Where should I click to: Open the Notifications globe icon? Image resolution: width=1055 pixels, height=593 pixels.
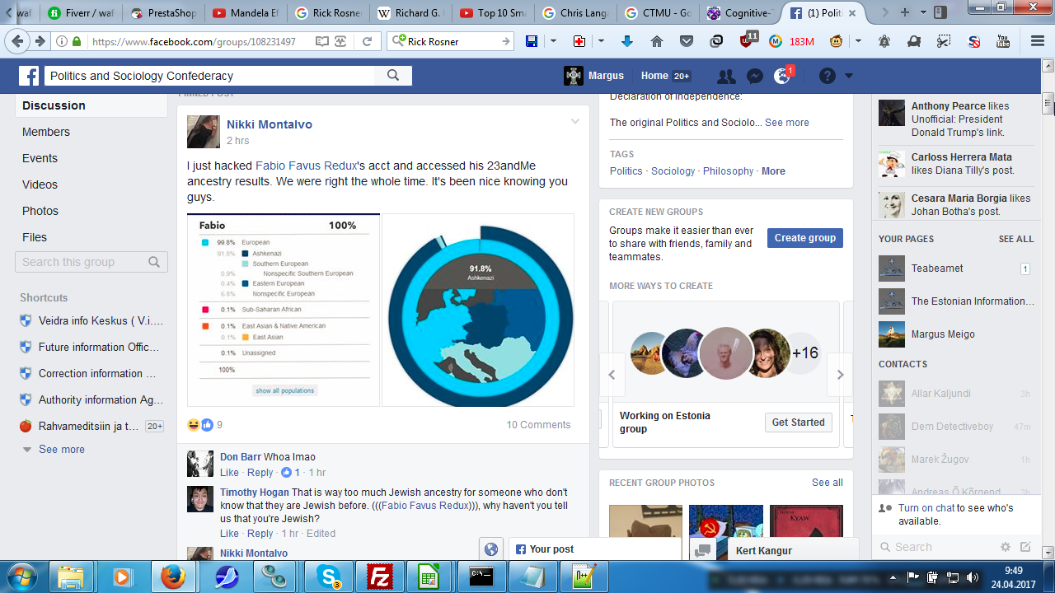(x=782, y=76)
